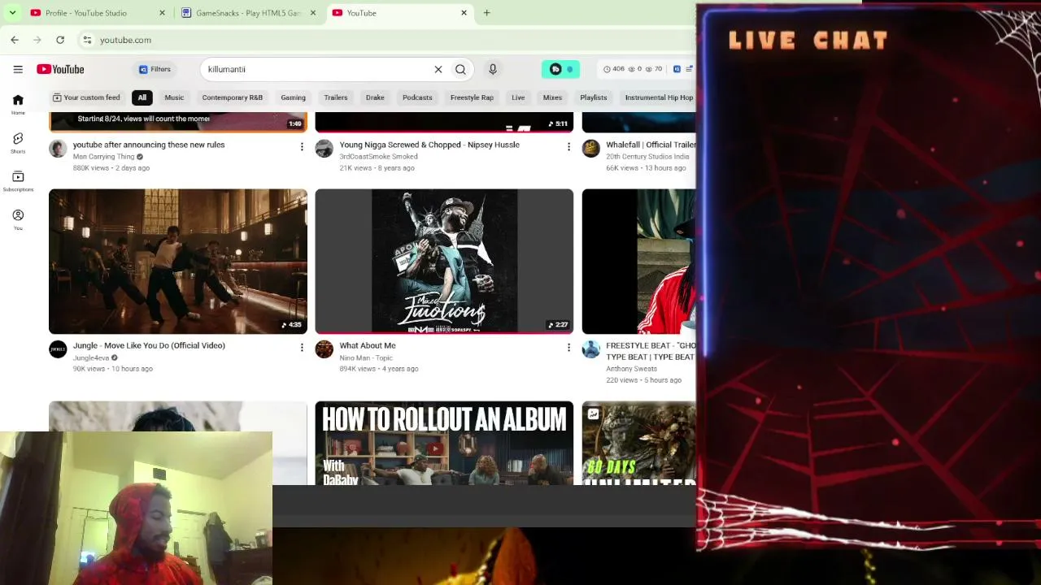
Task: Select the Live filter chip
Action: click(x=518, y=97)
